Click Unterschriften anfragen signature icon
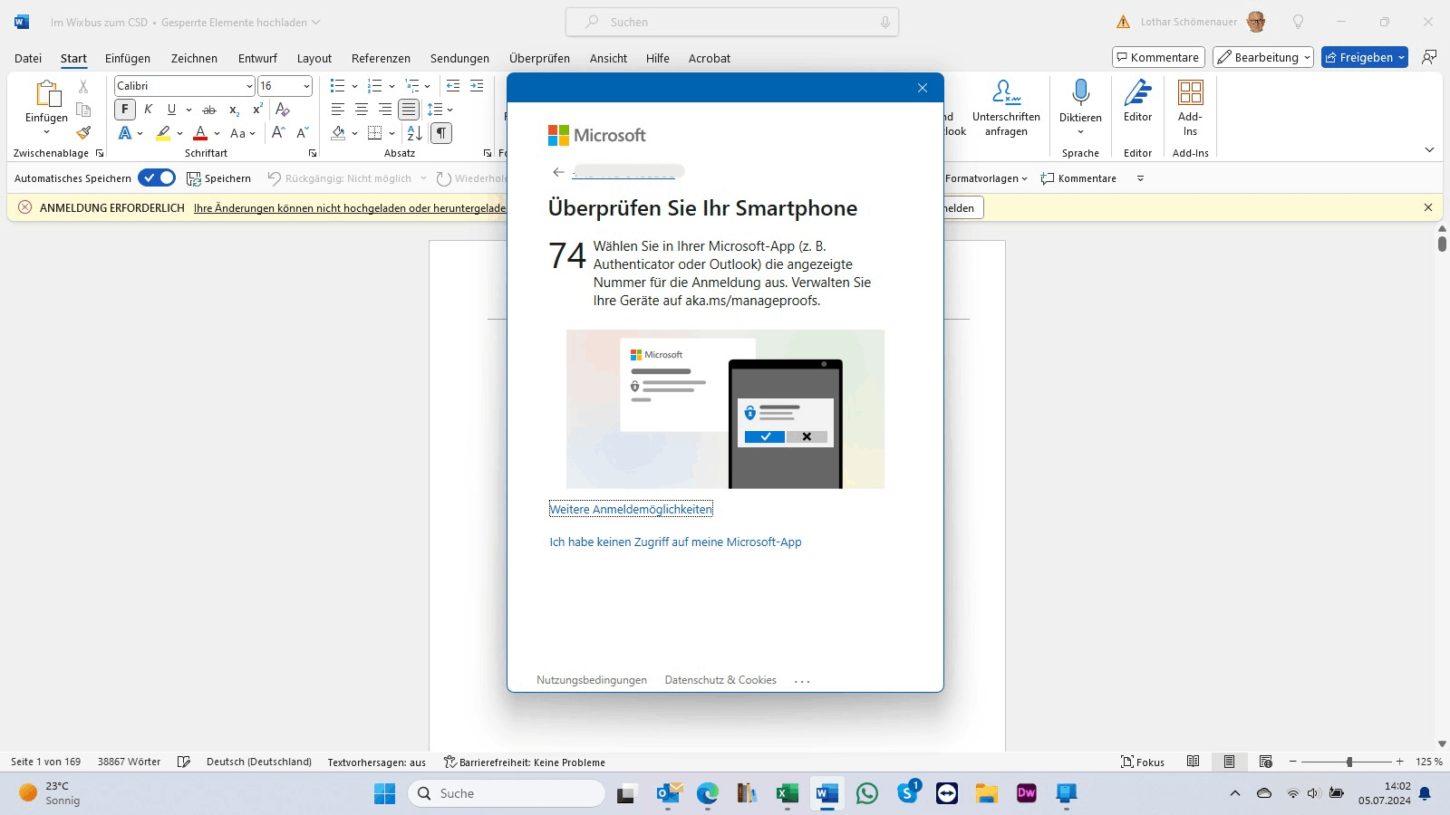 click(x=1006, y=92)
